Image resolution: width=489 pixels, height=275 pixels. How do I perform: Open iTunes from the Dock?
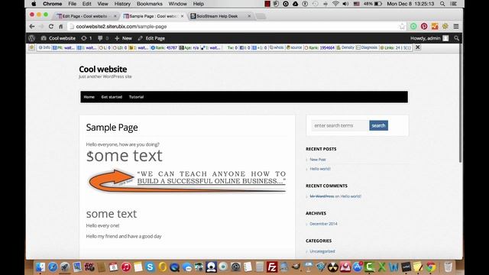[x=126, y=267]
